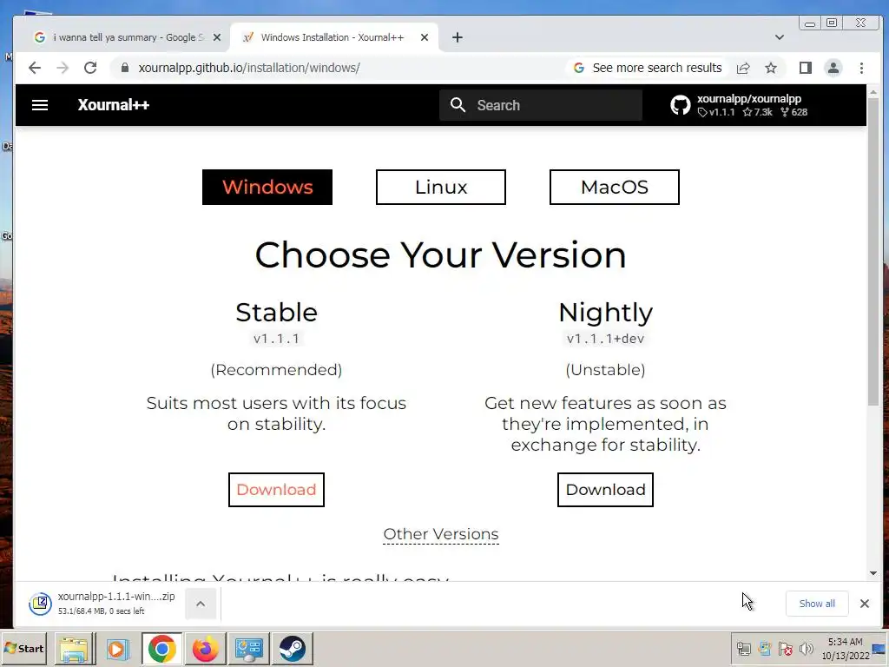Open Steam from the taskbar
The image size is (889, 667).
293,648
